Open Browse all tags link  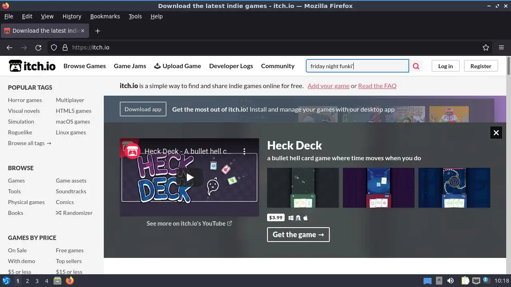[30, 143]
